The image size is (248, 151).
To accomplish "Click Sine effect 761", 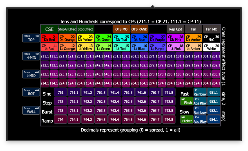I will tap(61, 92).
